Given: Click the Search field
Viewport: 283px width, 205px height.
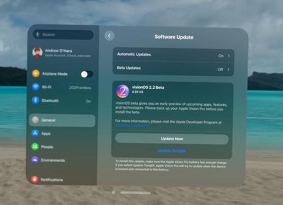Looking at the screenshot, I should pos(63,35).
